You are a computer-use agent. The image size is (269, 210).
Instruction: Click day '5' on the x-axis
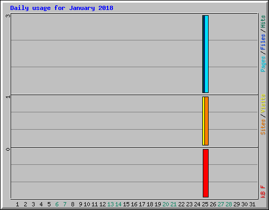pos(49,204)
